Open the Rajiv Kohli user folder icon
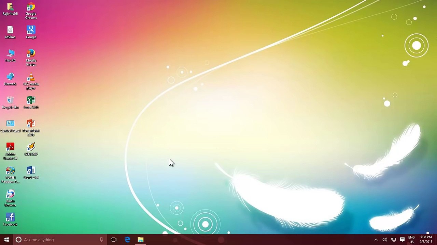This screenshot has height=245, width=437. [x=10, y=9]
